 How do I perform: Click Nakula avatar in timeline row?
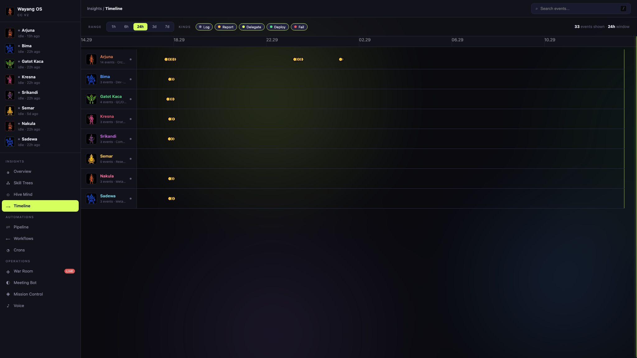click(x=91, y=179)
